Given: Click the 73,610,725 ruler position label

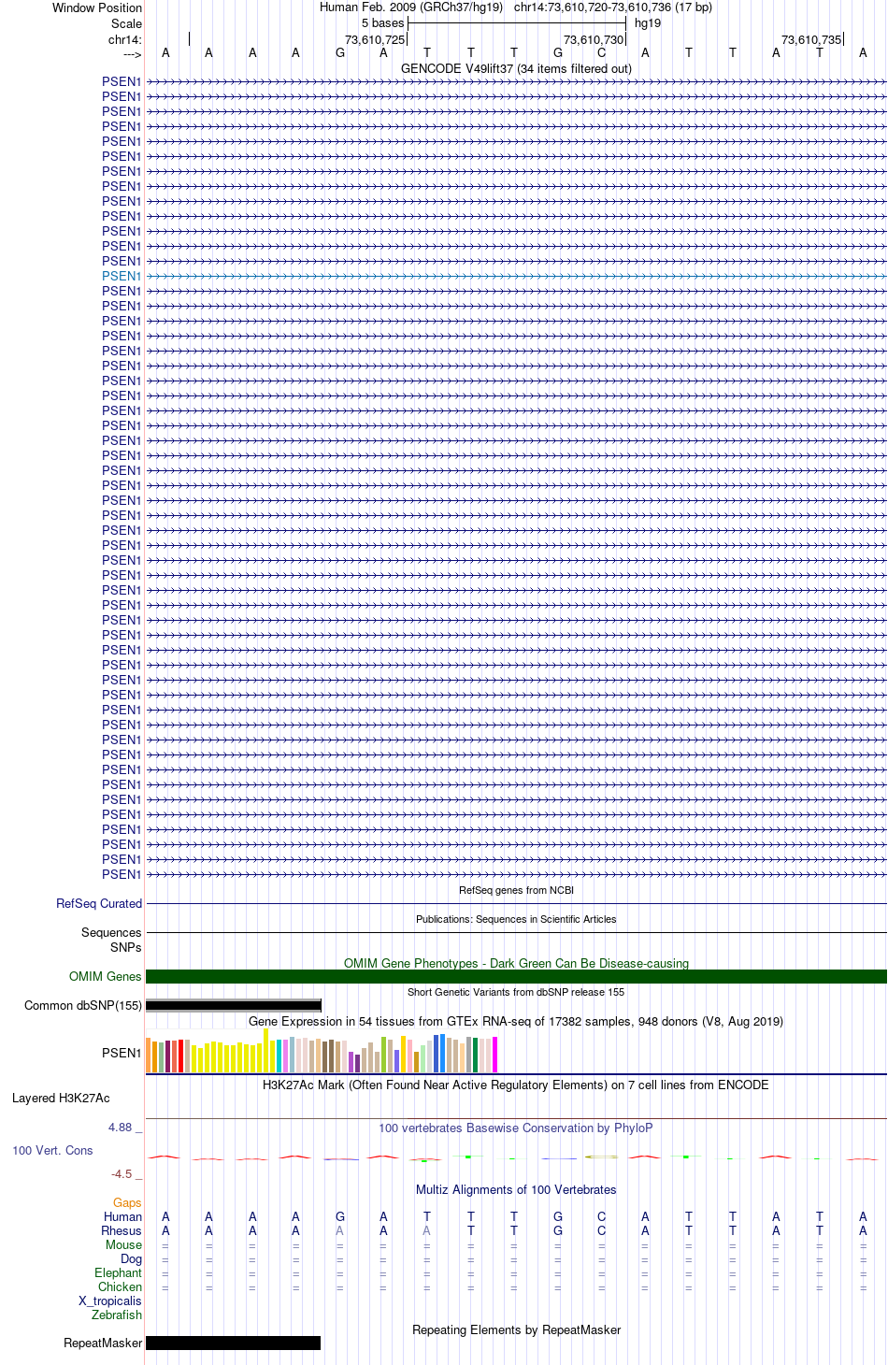Looking at the screenshot, I should [375, 39].
